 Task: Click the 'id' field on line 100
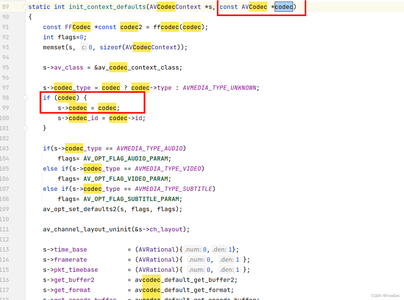(x=139, y=118)
